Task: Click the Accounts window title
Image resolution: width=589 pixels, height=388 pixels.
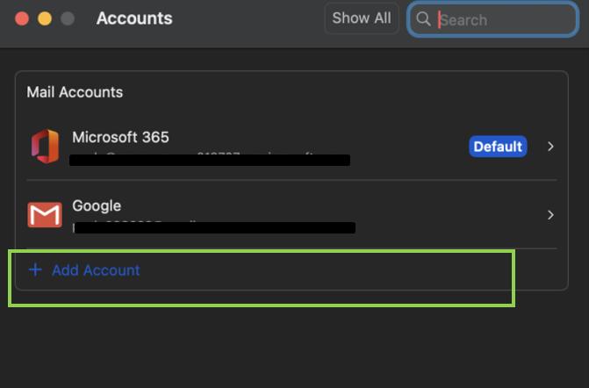Action: [134, 18]
